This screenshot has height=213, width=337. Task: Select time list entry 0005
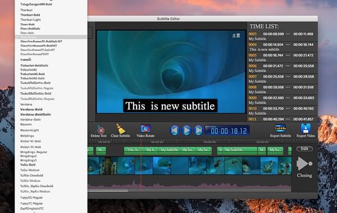282,58
